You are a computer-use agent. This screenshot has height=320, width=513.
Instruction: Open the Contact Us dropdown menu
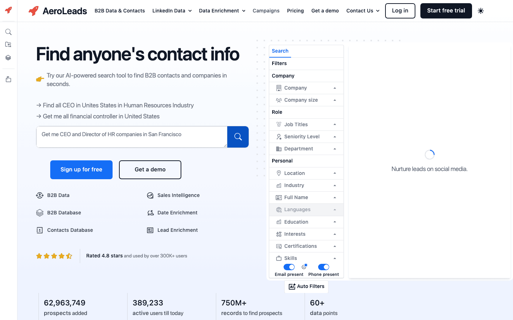pyautogui.click(x=363, y=11)
